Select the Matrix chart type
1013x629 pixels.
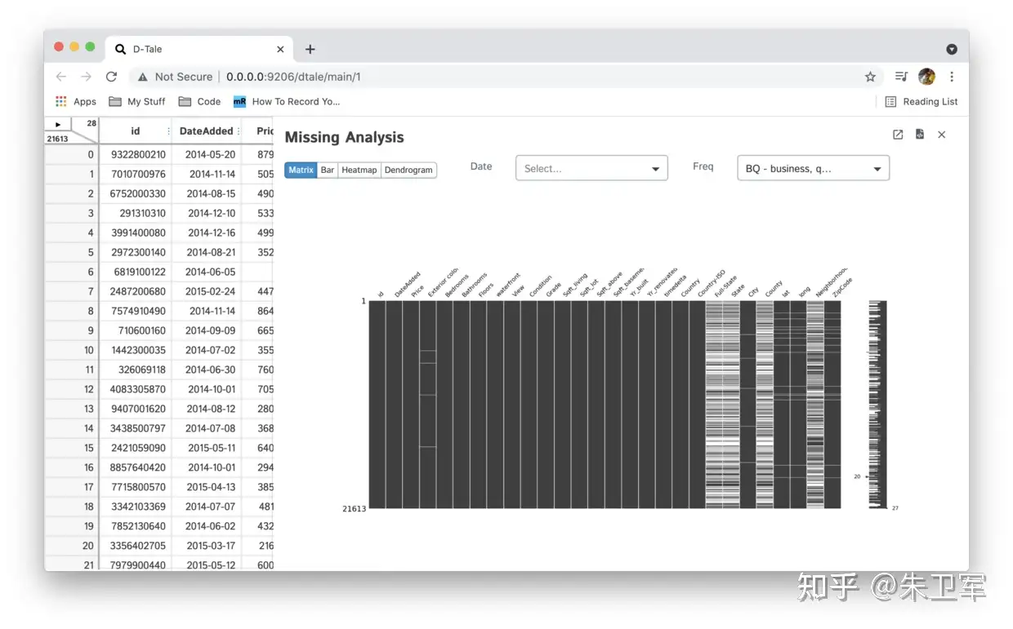click(x=301, y=170)
